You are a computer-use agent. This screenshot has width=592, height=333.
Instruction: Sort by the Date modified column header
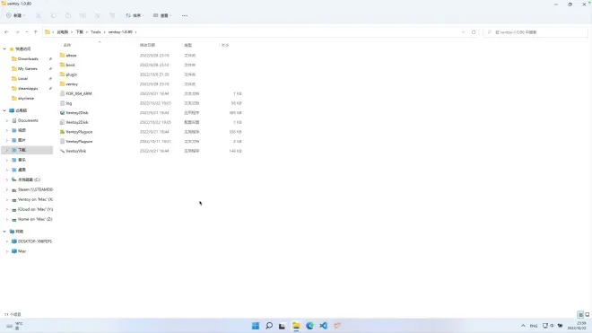pyautogui.click(x=148, y=45)
